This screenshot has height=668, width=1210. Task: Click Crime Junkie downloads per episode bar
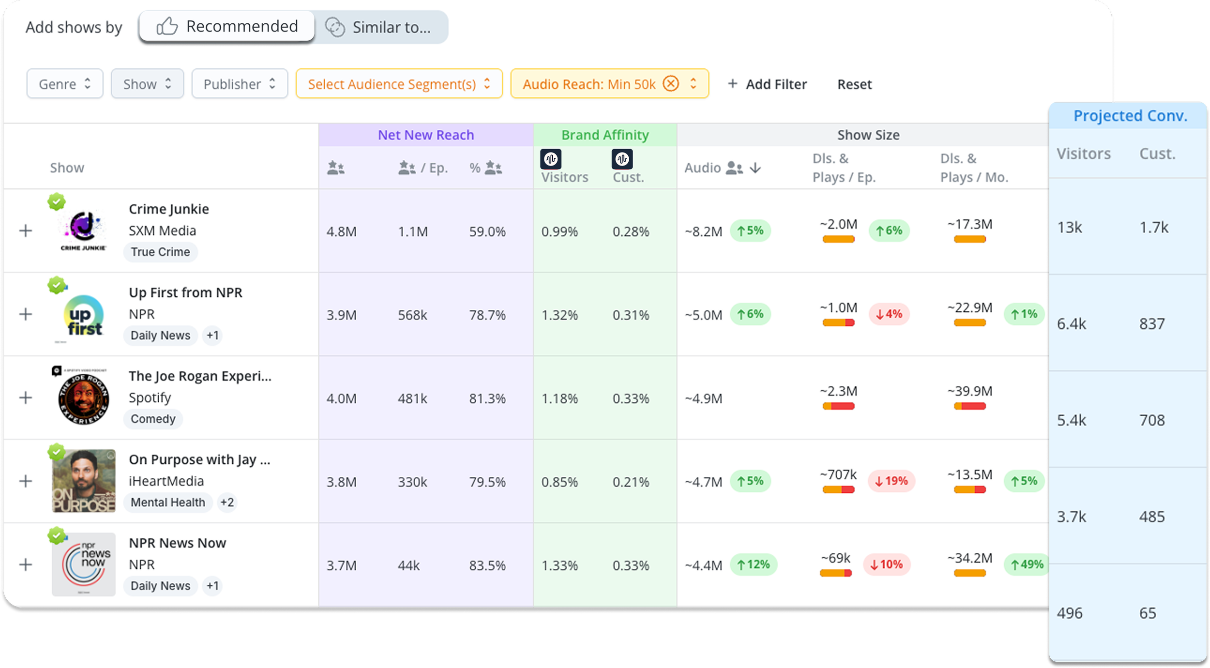tap(838, 239)
